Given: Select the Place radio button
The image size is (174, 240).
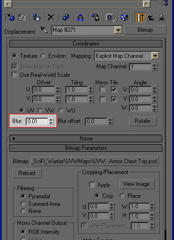Looking at the screenshot, I should 122,196.
